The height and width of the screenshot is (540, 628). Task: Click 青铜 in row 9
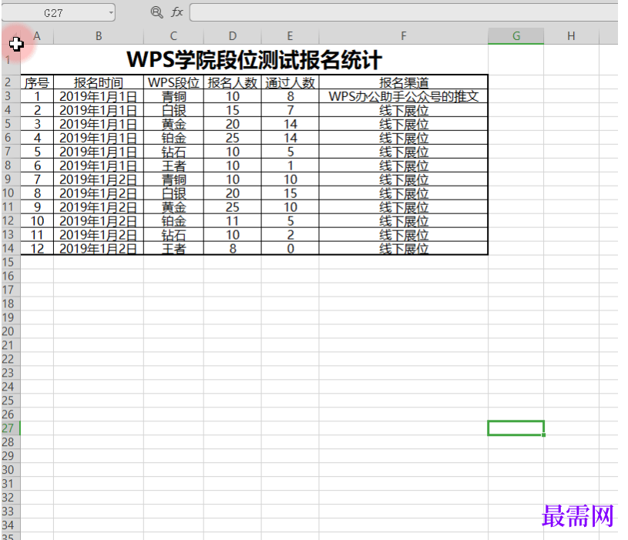173,179
